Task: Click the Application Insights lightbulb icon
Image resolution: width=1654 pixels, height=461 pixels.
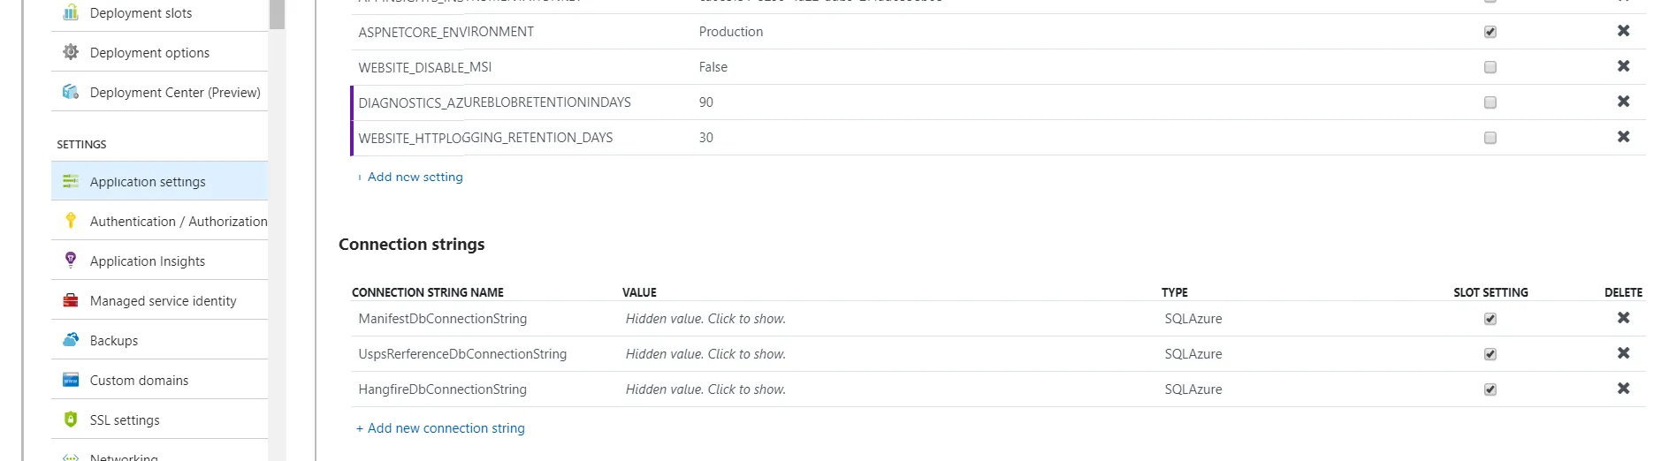Action: click(71, 261)
